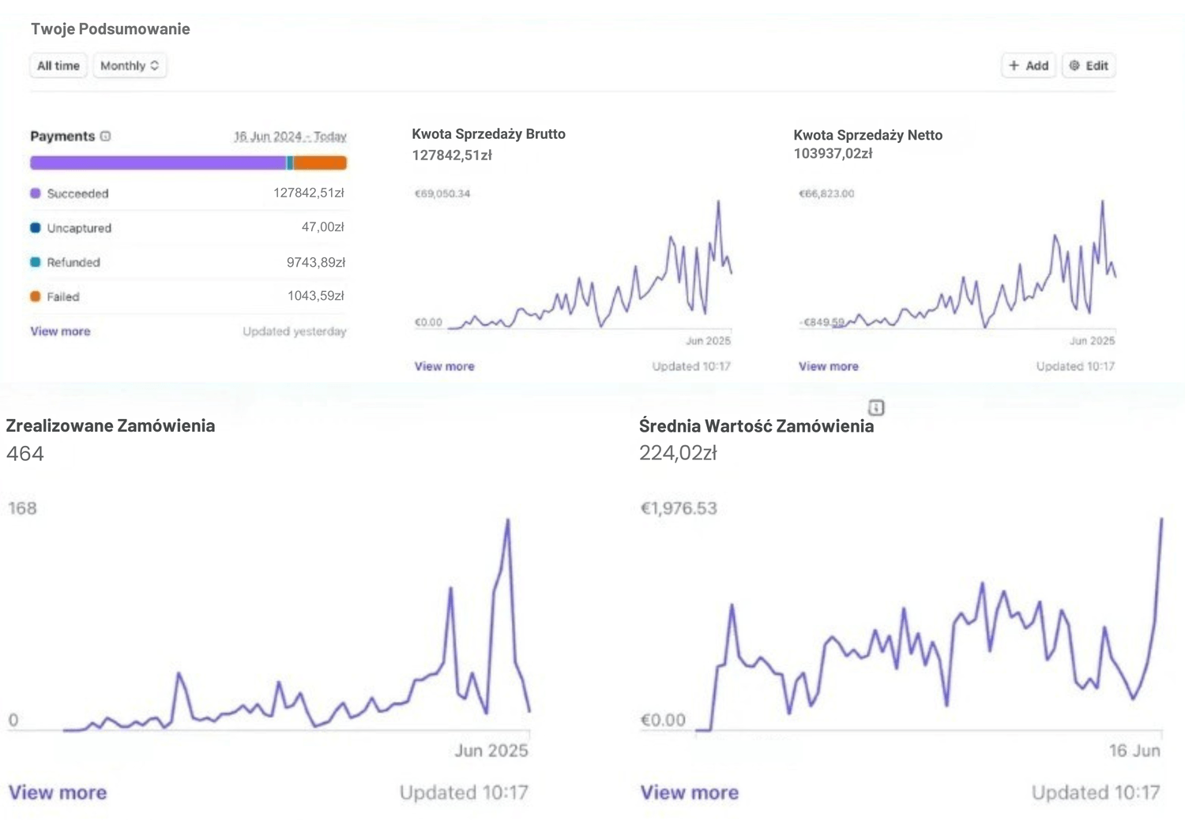1185x820 pixels.
Task: Click the completed orders count 464
Action: coord(25,454)
